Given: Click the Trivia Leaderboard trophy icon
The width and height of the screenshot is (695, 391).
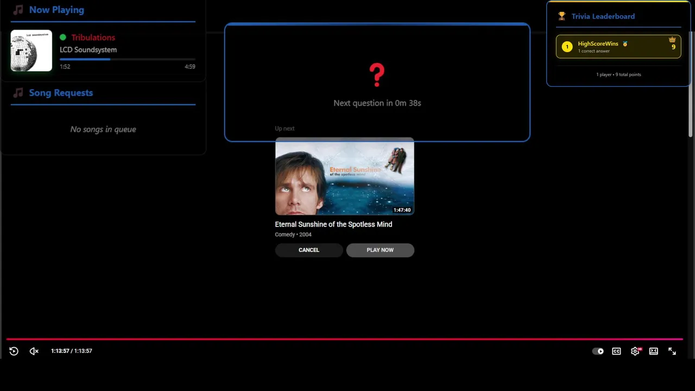Looking at the screenshot, I should click(x=561, y=16).
